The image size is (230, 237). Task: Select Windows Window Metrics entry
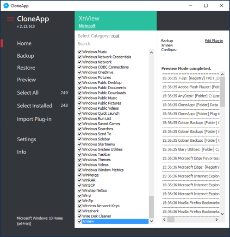103,170
